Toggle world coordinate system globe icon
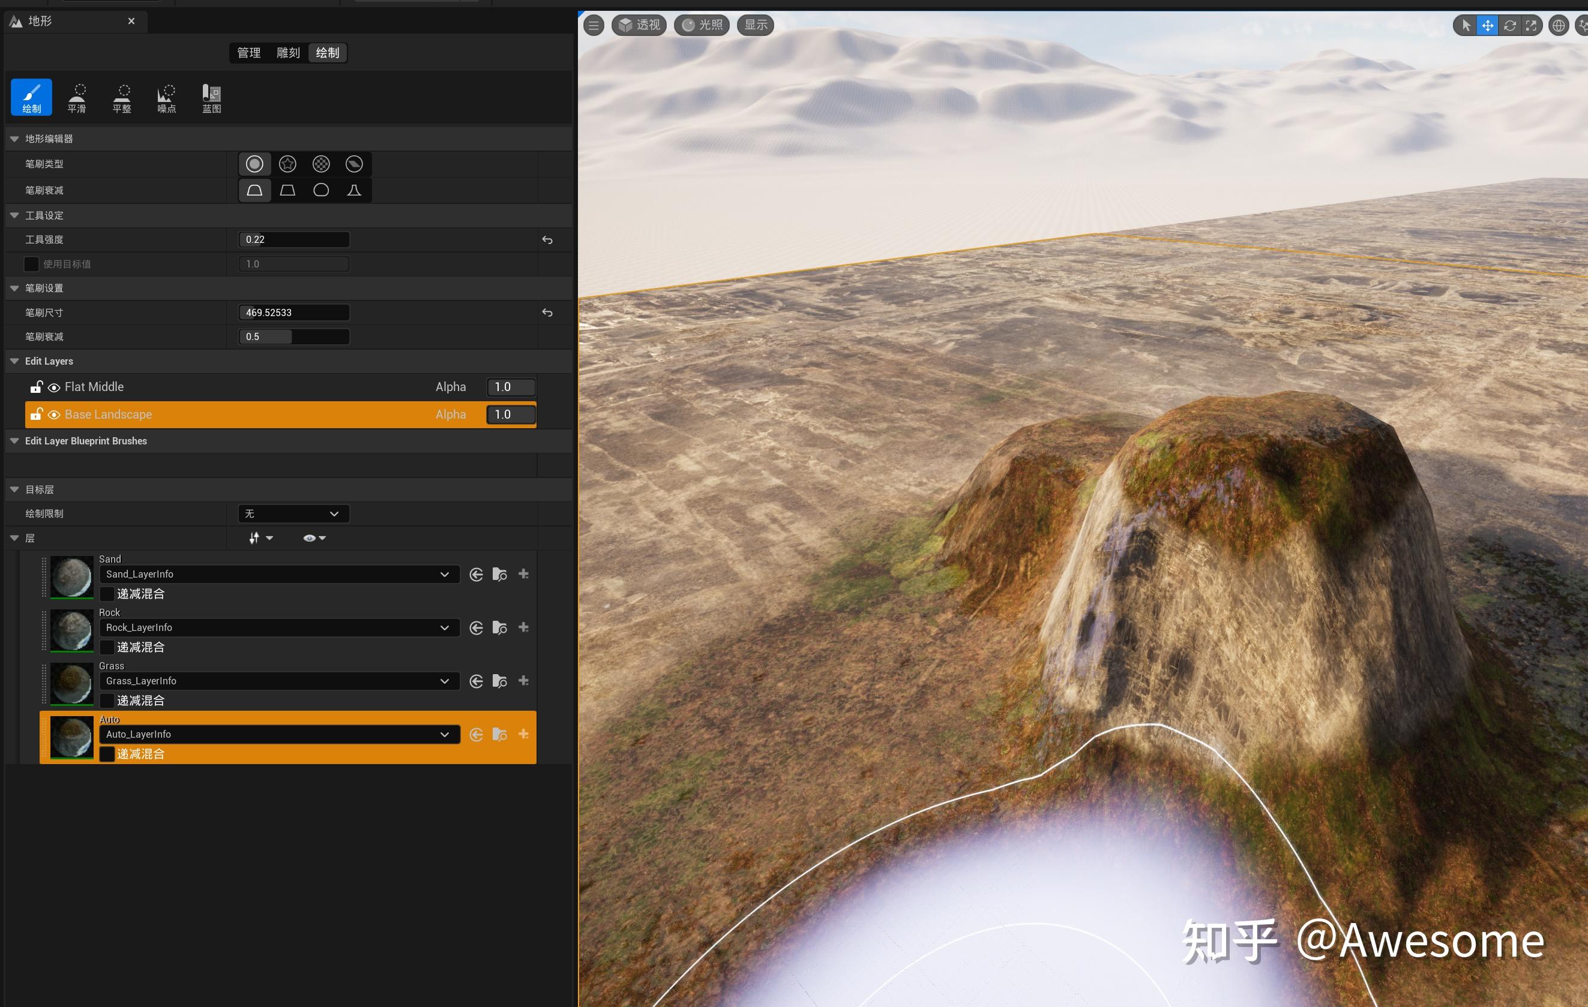Viewport: 1588px width, 1007px height. 1559,26
